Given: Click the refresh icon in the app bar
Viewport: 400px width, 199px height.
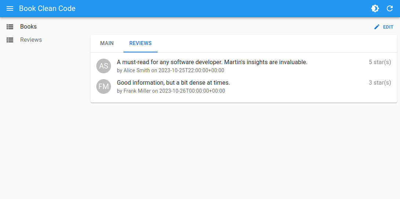Looking at the screenshot, I should 390,8.
